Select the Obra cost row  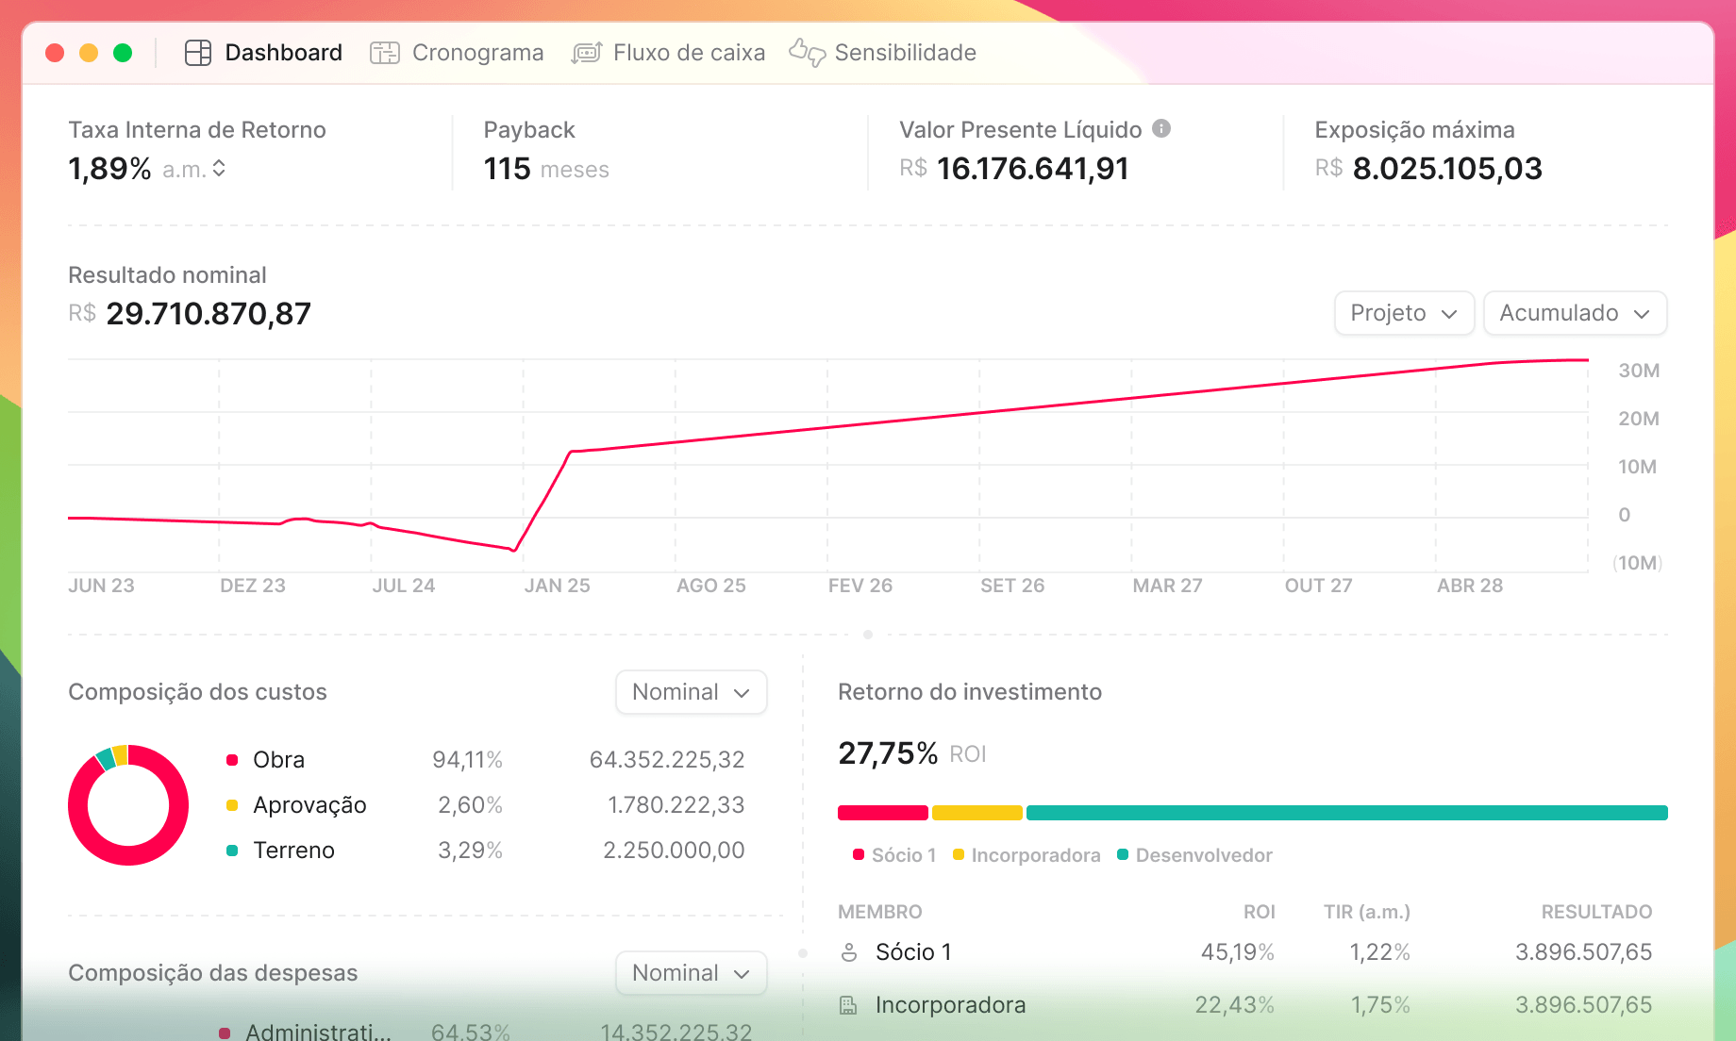[486, 760]
